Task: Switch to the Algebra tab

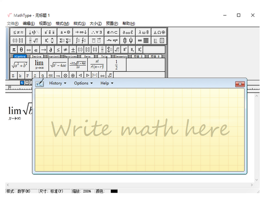Action: pyautogui.click(x=20, y=56)
